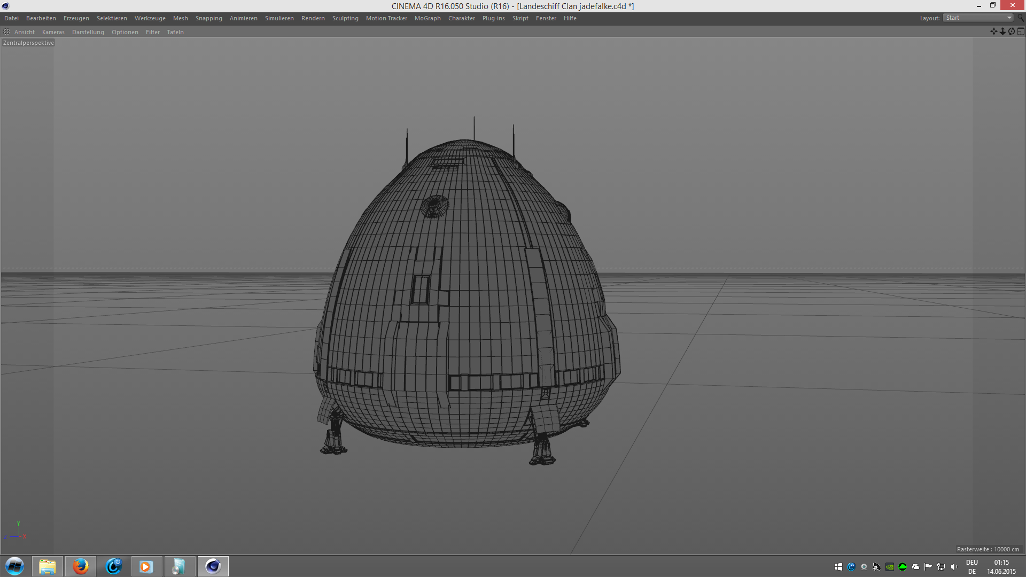This screenshot has height=577, width=1026.
Task: Launch Firefox from the taskbar
Action: point(81,566)
